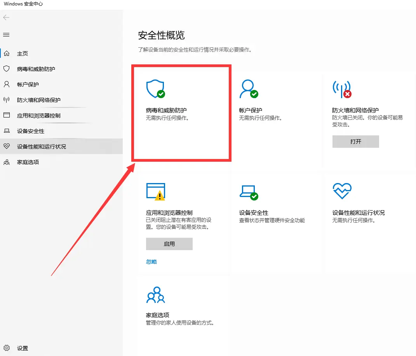Click the antenna icon beside sidebar 防火墙和网络保护
The image size is (416, 356).
[7, 100]
